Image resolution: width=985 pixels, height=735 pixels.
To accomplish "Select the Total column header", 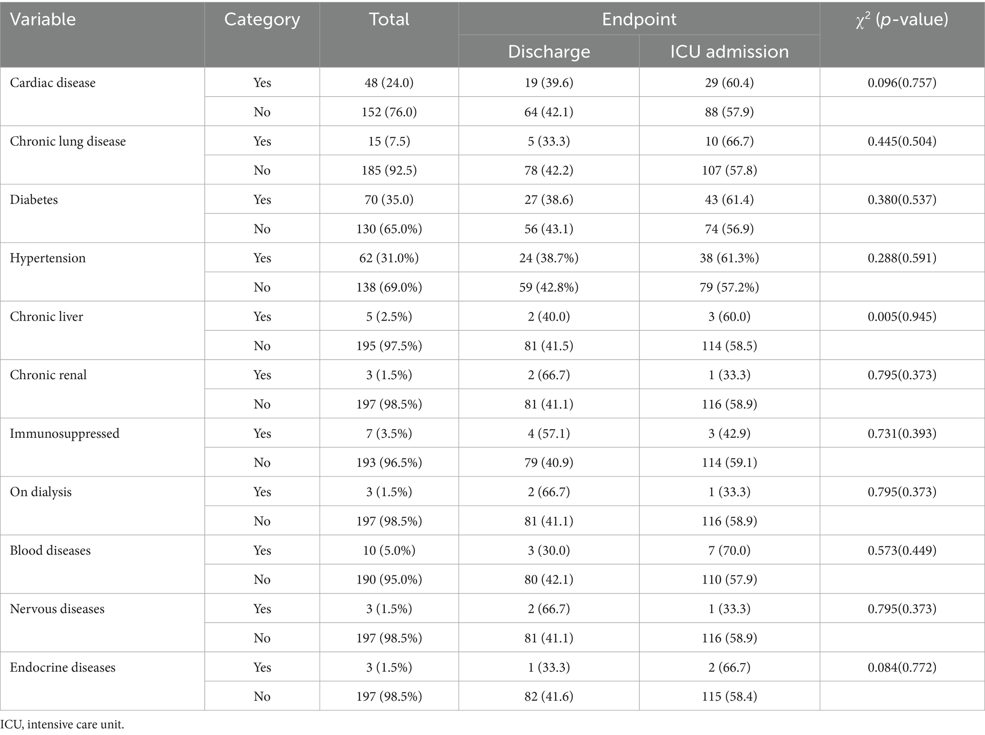I will pyautogui.click(x=389, y=20).
